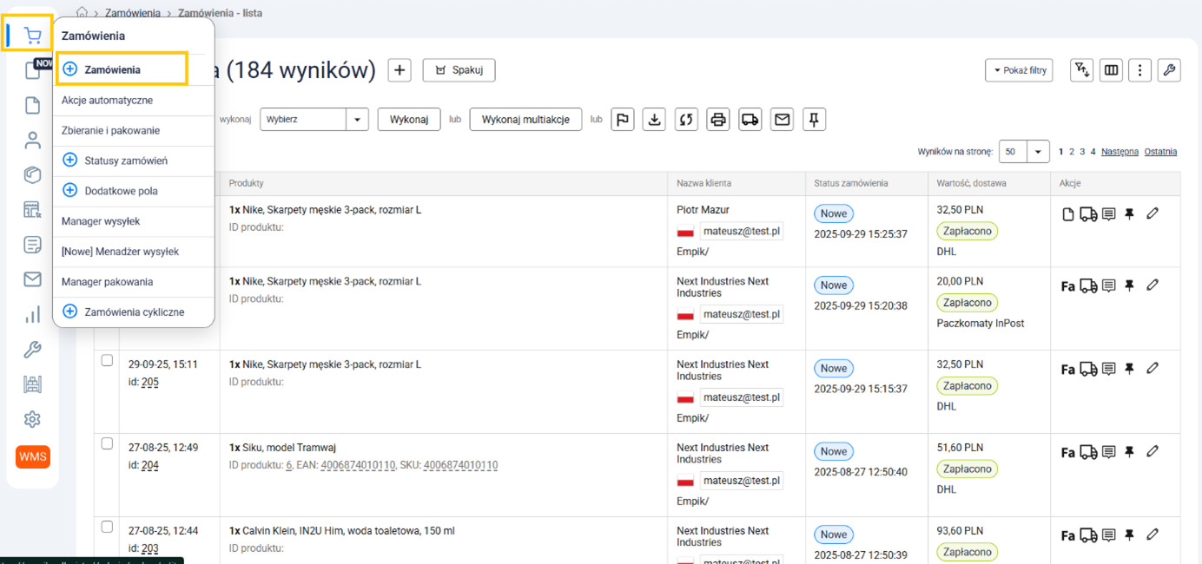Check the box for order id 203
1202x564 pixels.
tap(107, 527)
